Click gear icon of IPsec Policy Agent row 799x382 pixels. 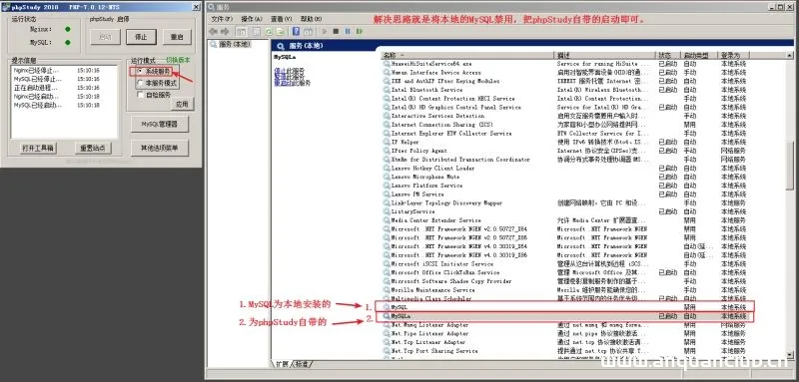(x=387, y=151)
